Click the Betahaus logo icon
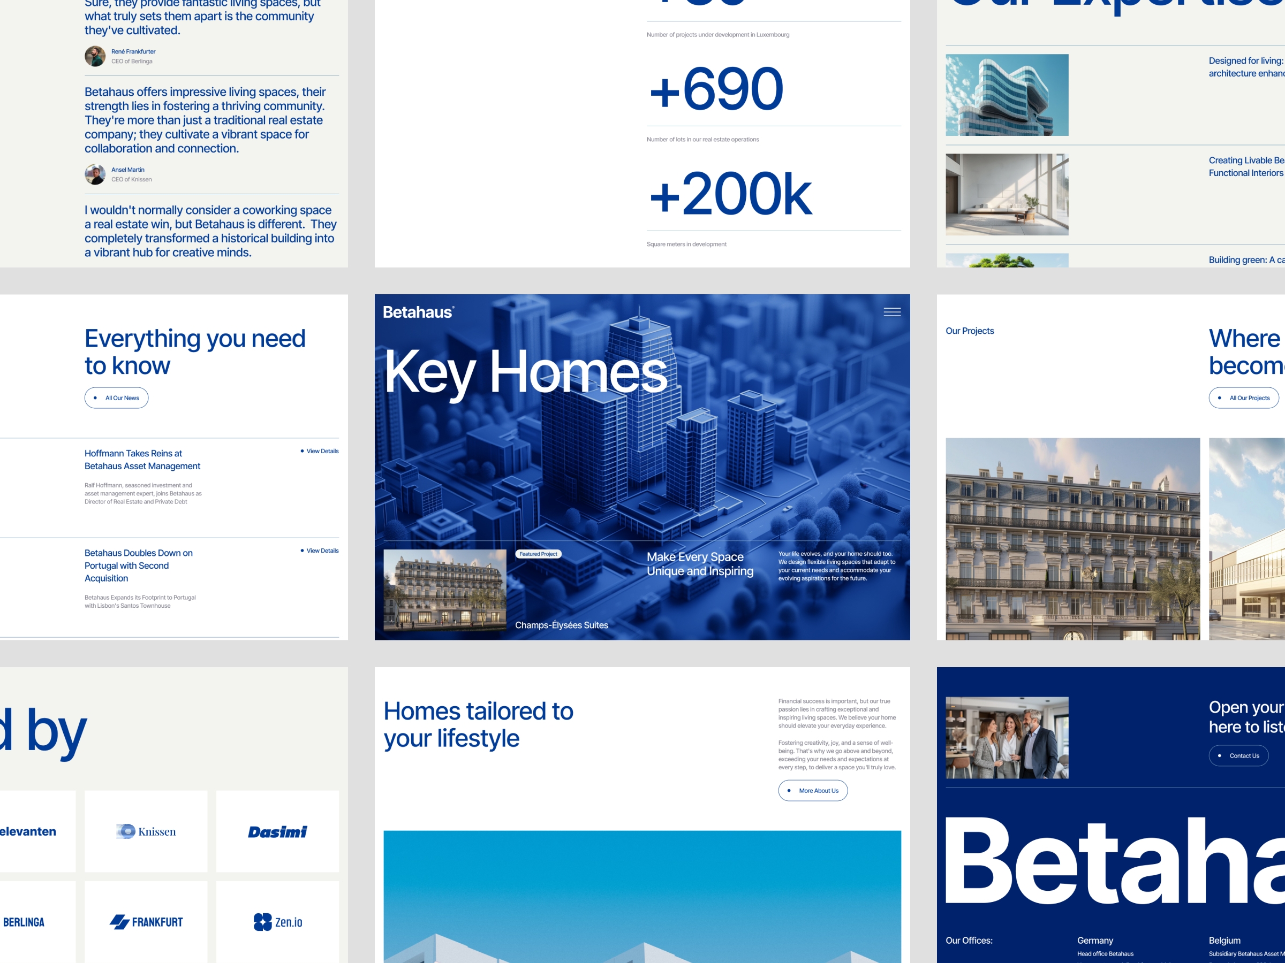 419,312
